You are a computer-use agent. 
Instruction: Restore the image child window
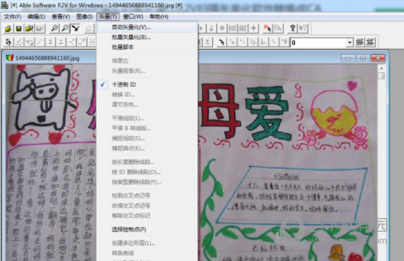point(363,58)
